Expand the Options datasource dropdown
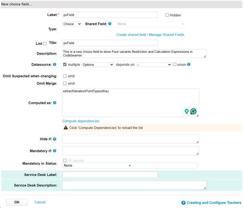Image resolution: width=243 pixels, height=208 pixels. point(98,65)
